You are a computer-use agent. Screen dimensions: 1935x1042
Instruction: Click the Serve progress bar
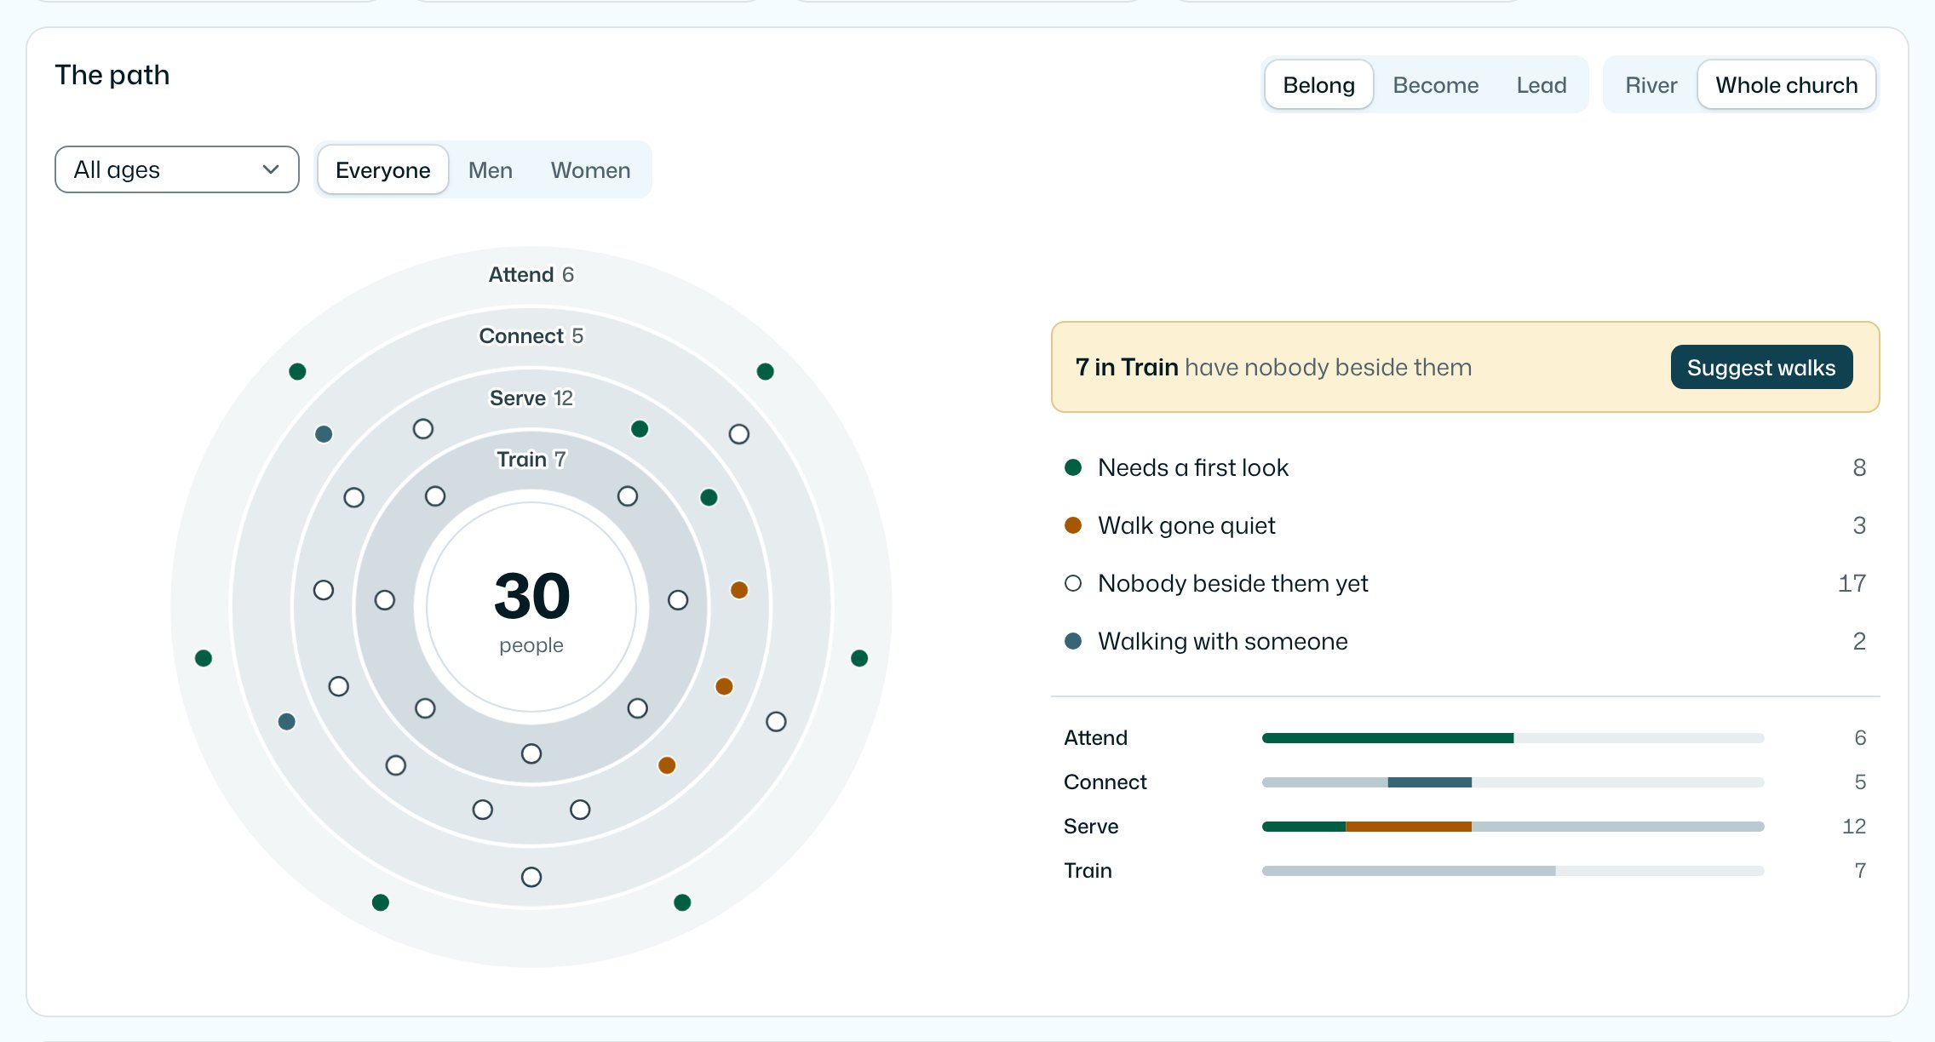click(x=1513, y=827)
